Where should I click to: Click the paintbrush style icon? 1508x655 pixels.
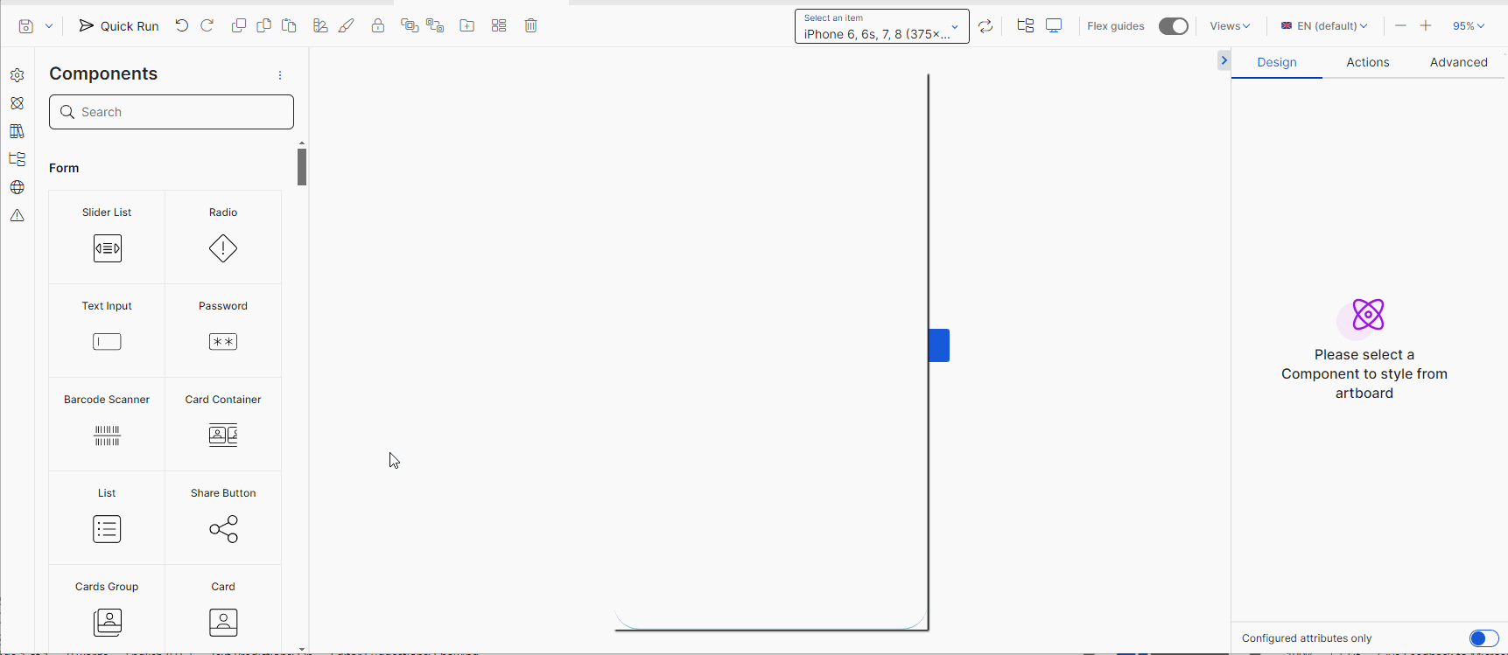[347, 25]
